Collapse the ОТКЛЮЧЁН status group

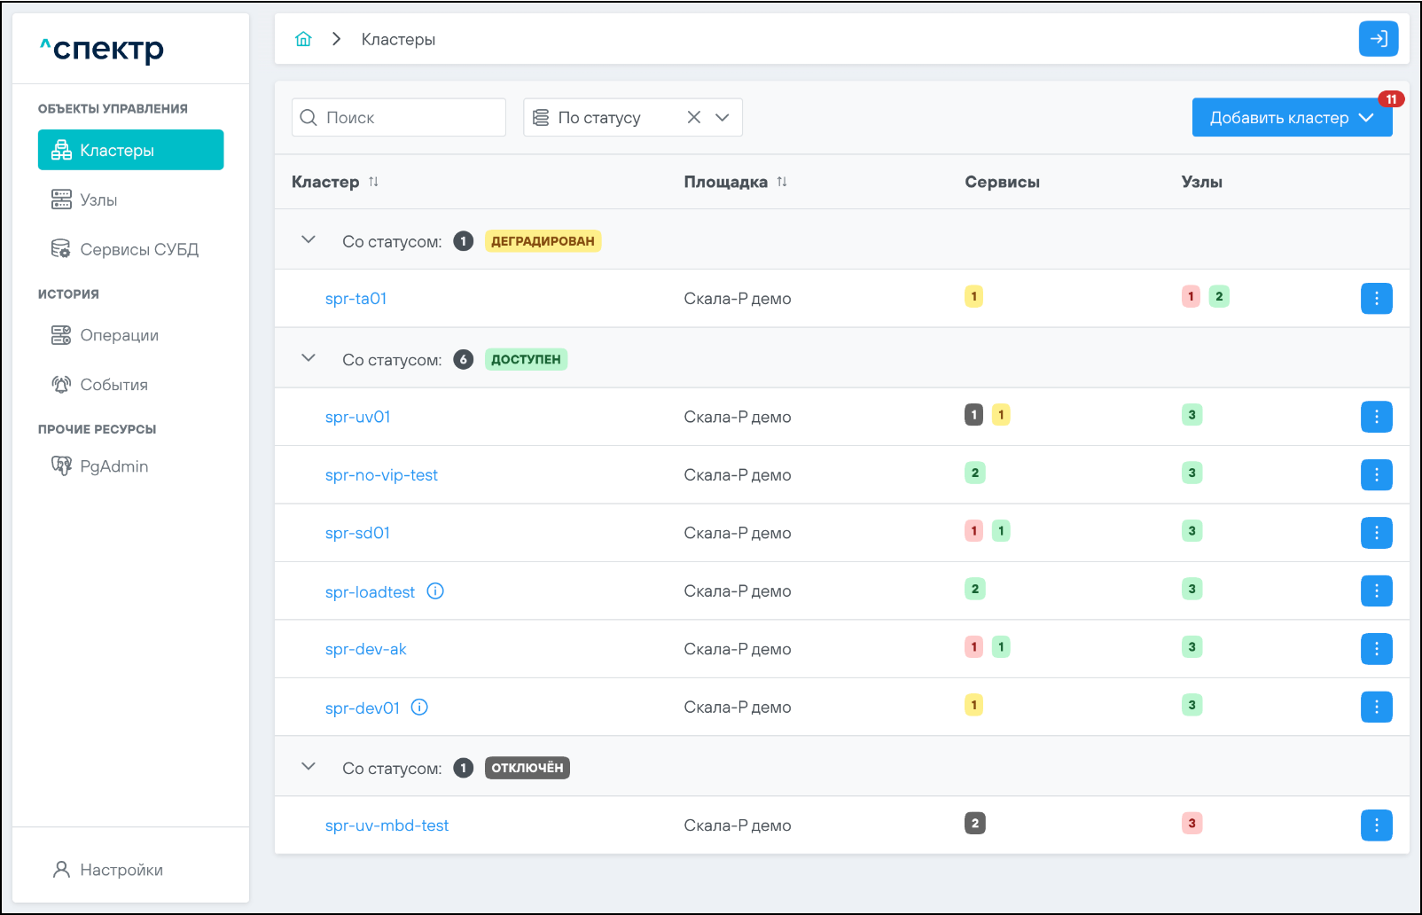[309, 767]
